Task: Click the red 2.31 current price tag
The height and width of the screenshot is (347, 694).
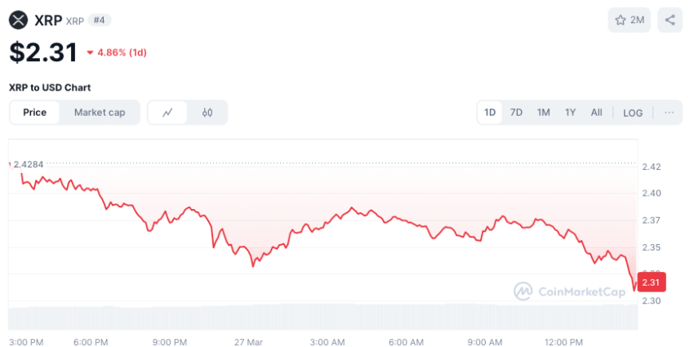Action: pos(653,282)
